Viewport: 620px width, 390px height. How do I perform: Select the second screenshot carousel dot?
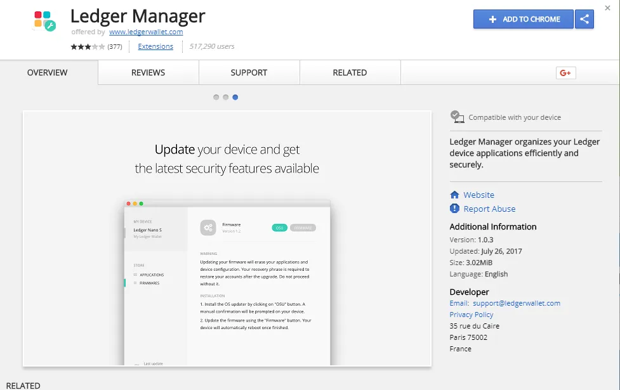(225, 97)
